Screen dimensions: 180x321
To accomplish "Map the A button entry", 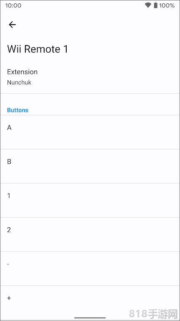I will coord(90,132).
